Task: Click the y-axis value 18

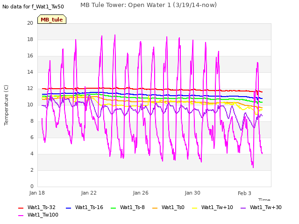Action: click(x=30, y=39)
